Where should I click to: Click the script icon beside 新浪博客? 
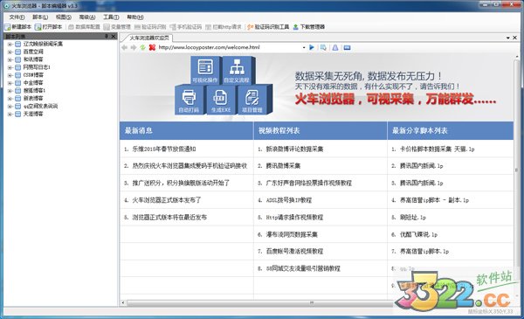pos(18,98)
